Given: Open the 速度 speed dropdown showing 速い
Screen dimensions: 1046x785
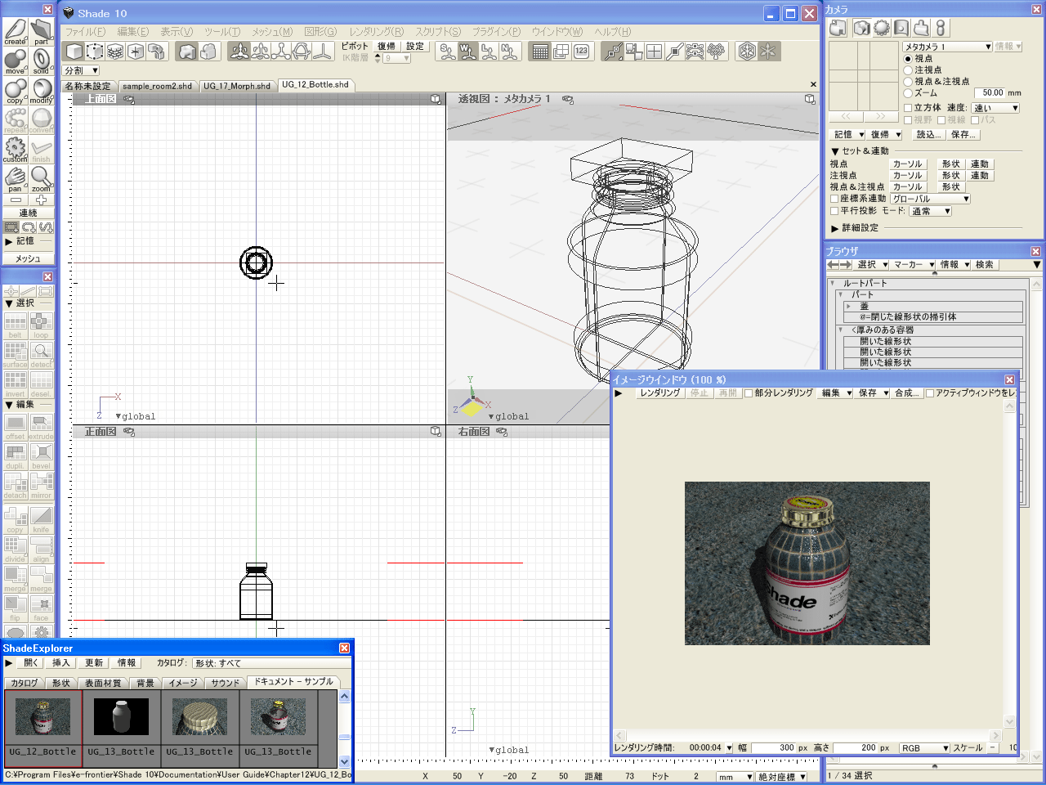Looking at the screenshot, I should pyautogui.click(x=995, y=108).
